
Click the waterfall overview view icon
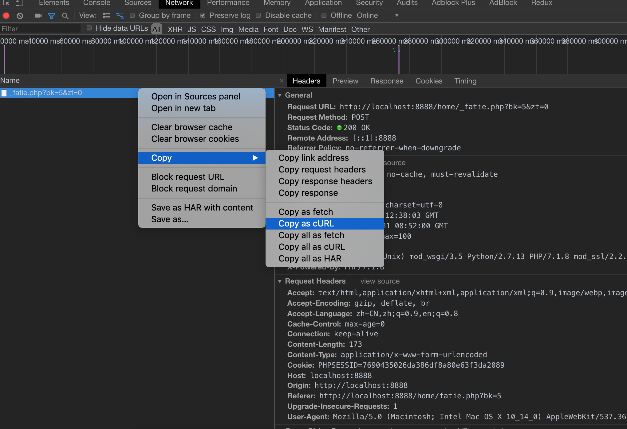[120, 16]
